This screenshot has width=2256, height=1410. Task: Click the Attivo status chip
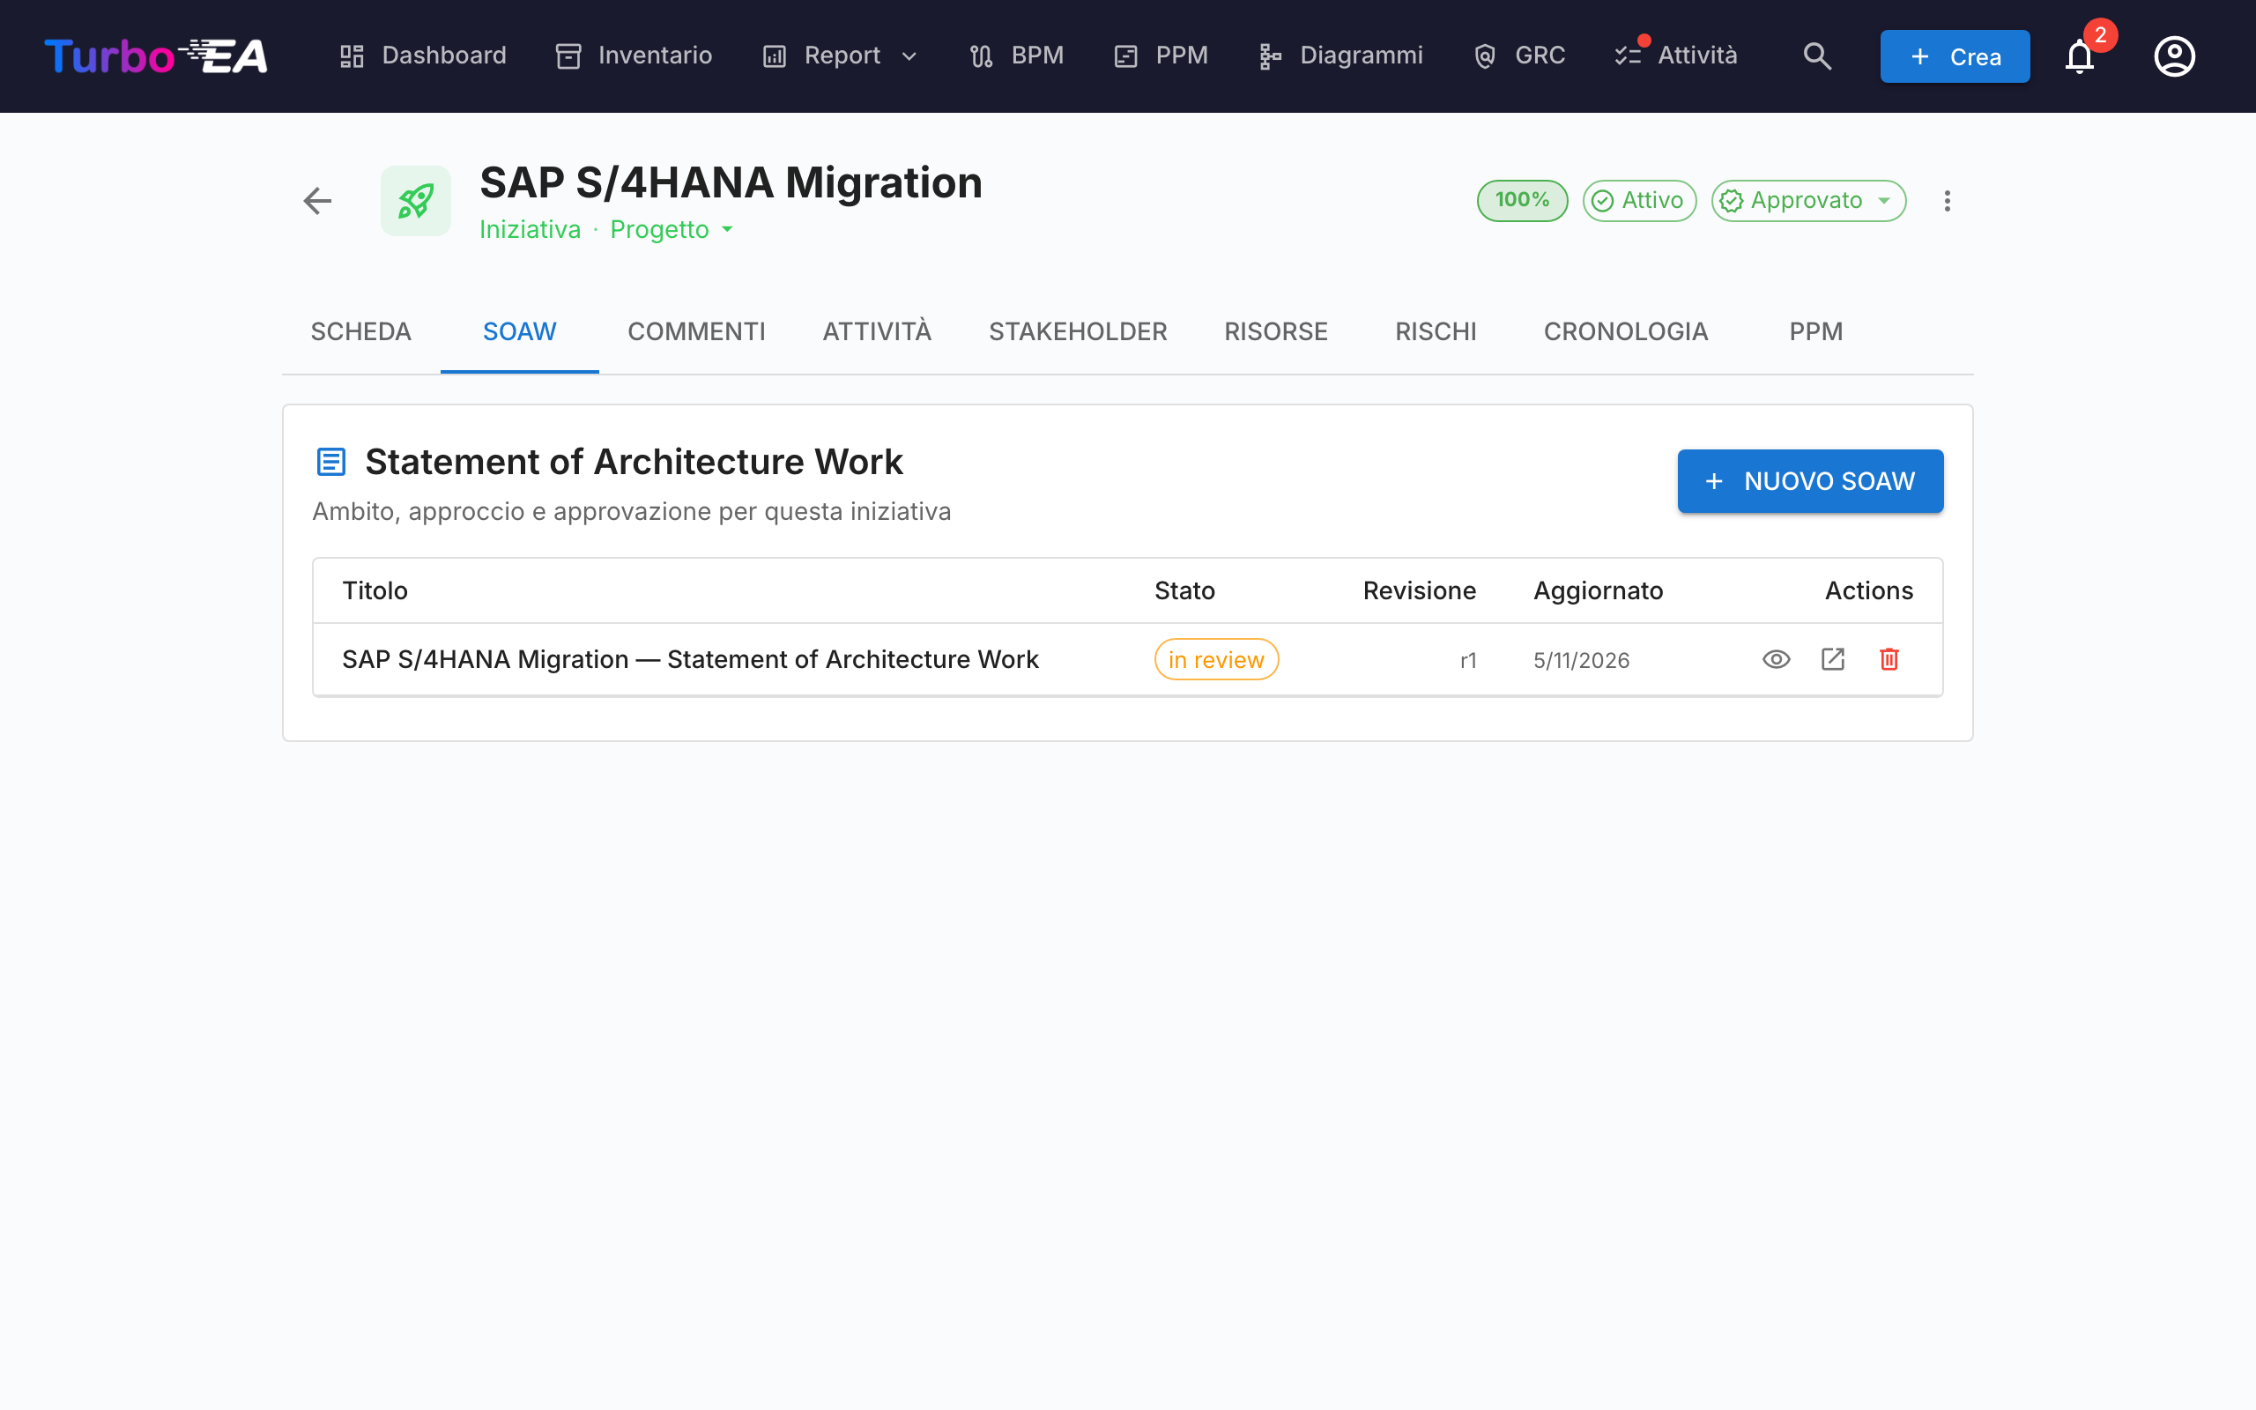click(x=1639, y=201)
